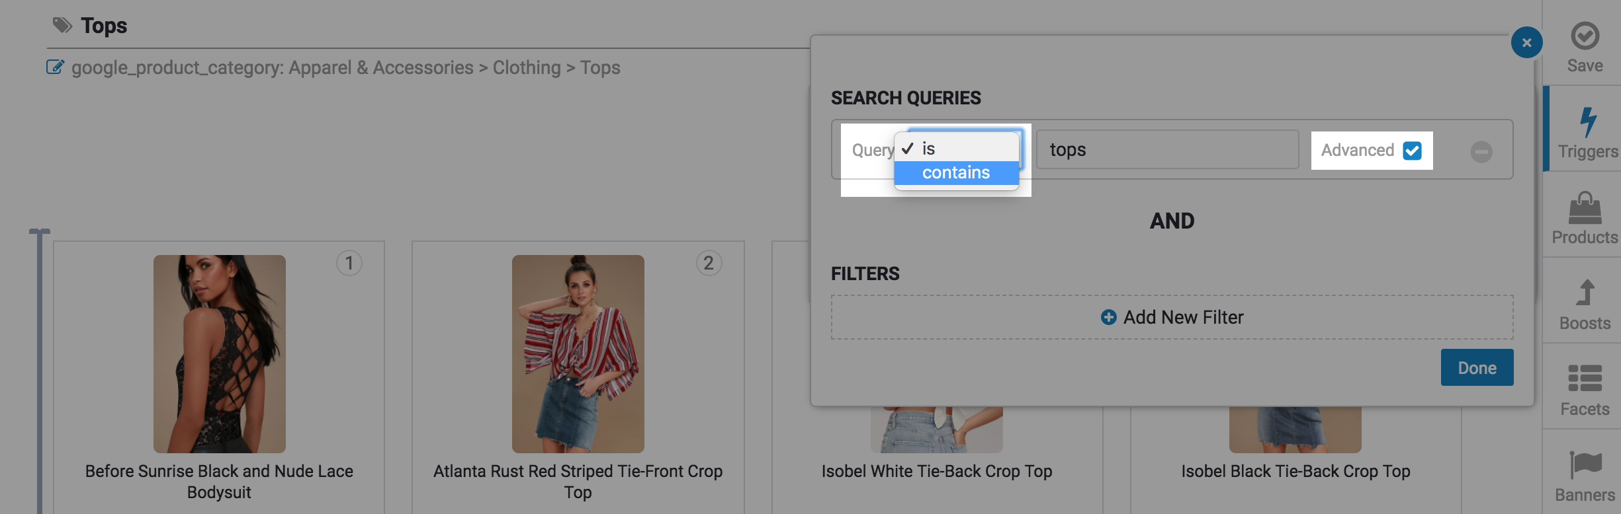This screenshot has height=514, width=1621.
Task: Uncheck the Advanced checkbox
Action: [1412, 151]
